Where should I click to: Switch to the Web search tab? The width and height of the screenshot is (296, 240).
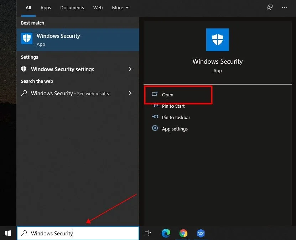pos(98,8)
